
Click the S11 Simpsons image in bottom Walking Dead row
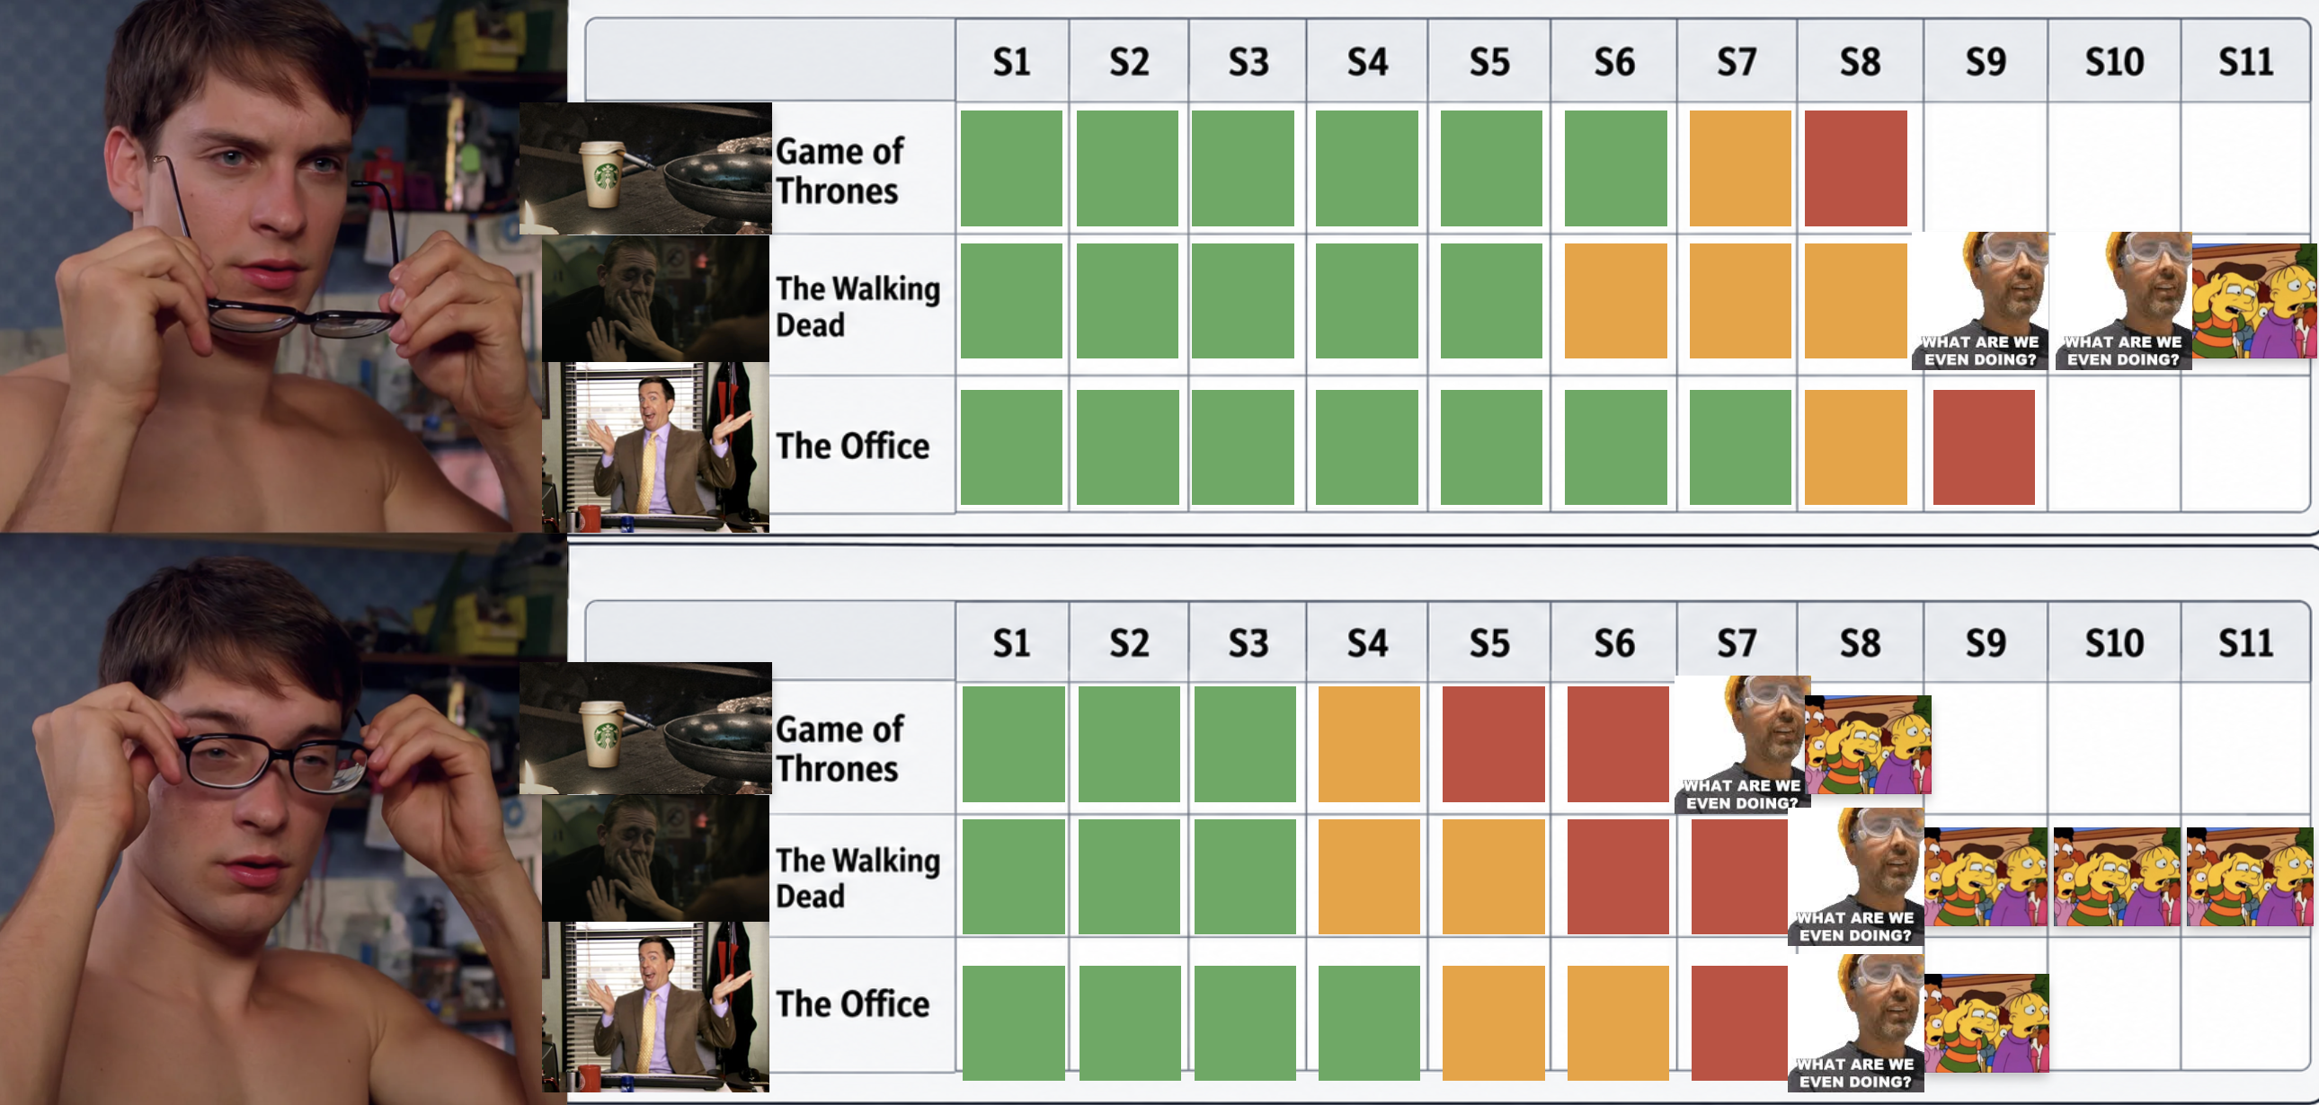click(2250, 877)
